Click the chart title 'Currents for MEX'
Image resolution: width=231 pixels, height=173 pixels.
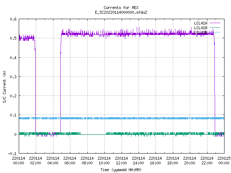pos(121,8)
